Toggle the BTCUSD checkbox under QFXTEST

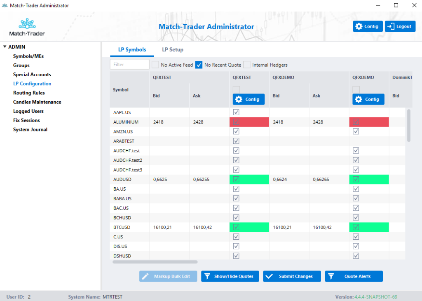pos(236,227)
